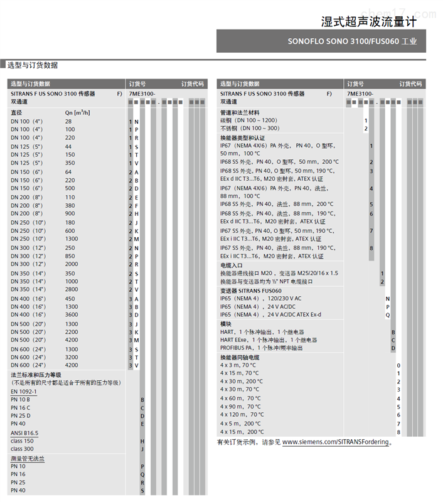Click the '测量管无法兰' subheading
Viewport: 443px width, 502px height.
pyautogui.click(x=28, y=459)
